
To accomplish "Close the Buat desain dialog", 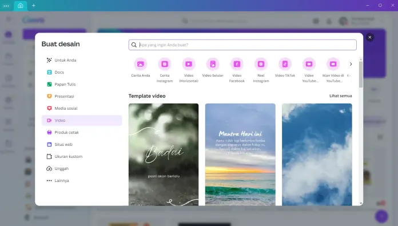I will (370, 37).
